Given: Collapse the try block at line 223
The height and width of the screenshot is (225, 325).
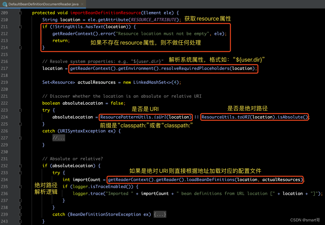Looking at the screenshot, I should [20, 110].
